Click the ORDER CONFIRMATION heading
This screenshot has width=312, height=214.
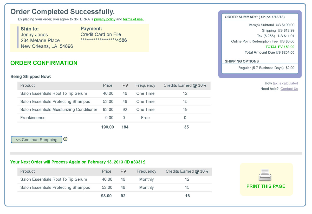tap(44, 63)
